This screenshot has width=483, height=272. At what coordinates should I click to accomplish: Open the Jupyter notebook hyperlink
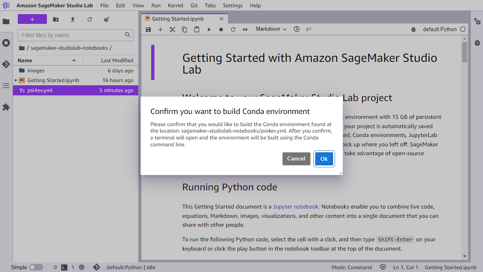295,206
